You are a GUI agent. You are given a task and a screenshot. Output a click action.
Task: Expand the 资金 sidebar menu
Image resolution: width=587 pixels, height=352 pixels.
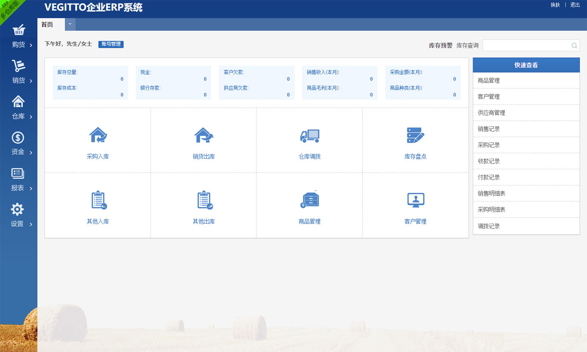pyautogui.click(x=18, y=143)
